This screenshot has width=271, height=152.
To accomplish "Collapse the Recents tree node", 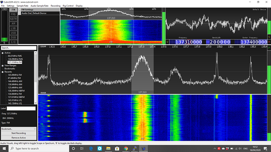I will [x=3, y=72].
